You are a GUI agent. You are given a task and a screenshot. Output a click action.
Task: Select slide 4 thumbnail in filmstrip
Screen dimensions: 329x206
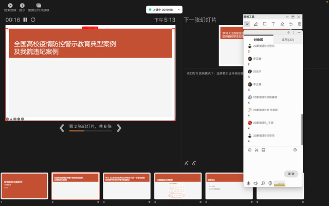point(178,186)
